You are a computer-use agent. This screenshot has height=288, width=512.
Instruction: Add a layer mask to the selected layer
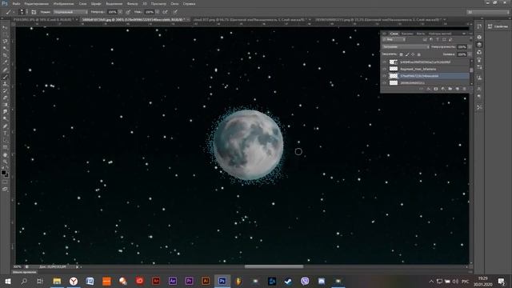tap(435, 89)
